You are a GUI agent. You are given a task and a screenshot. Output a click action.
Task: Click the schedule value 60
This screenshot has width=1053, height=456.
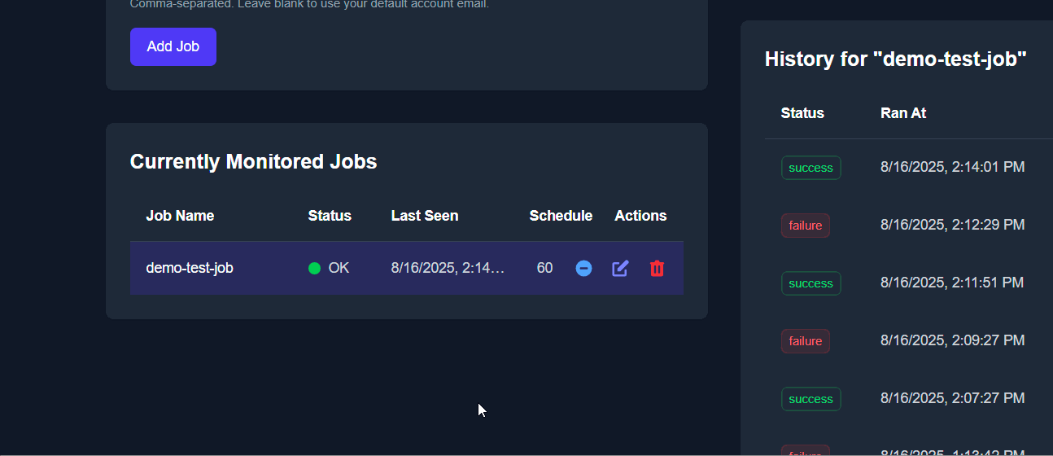click(x=544, y=267)
